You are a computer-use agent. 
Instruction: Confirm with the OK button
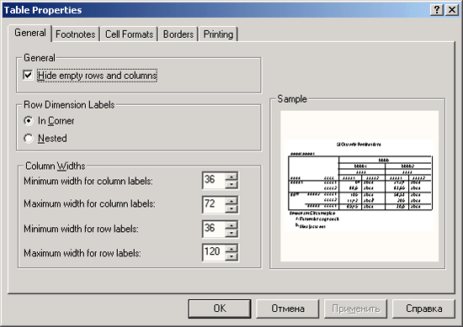(x=220, y=309)
